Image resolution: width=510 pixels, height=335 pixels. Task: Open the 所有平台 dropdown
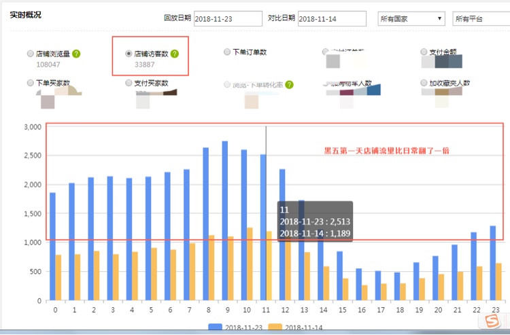[x=481, y=18]
